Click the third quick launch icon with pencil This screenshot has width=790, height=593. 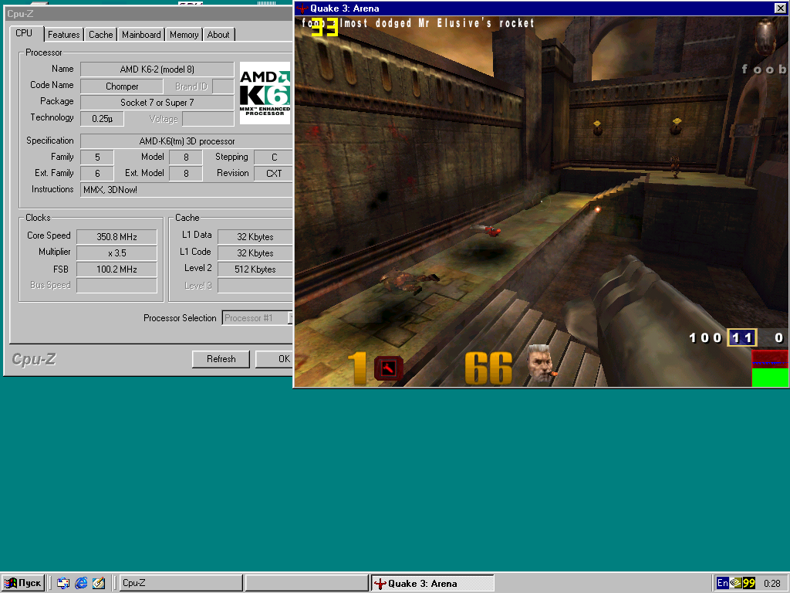coord(99,584)
